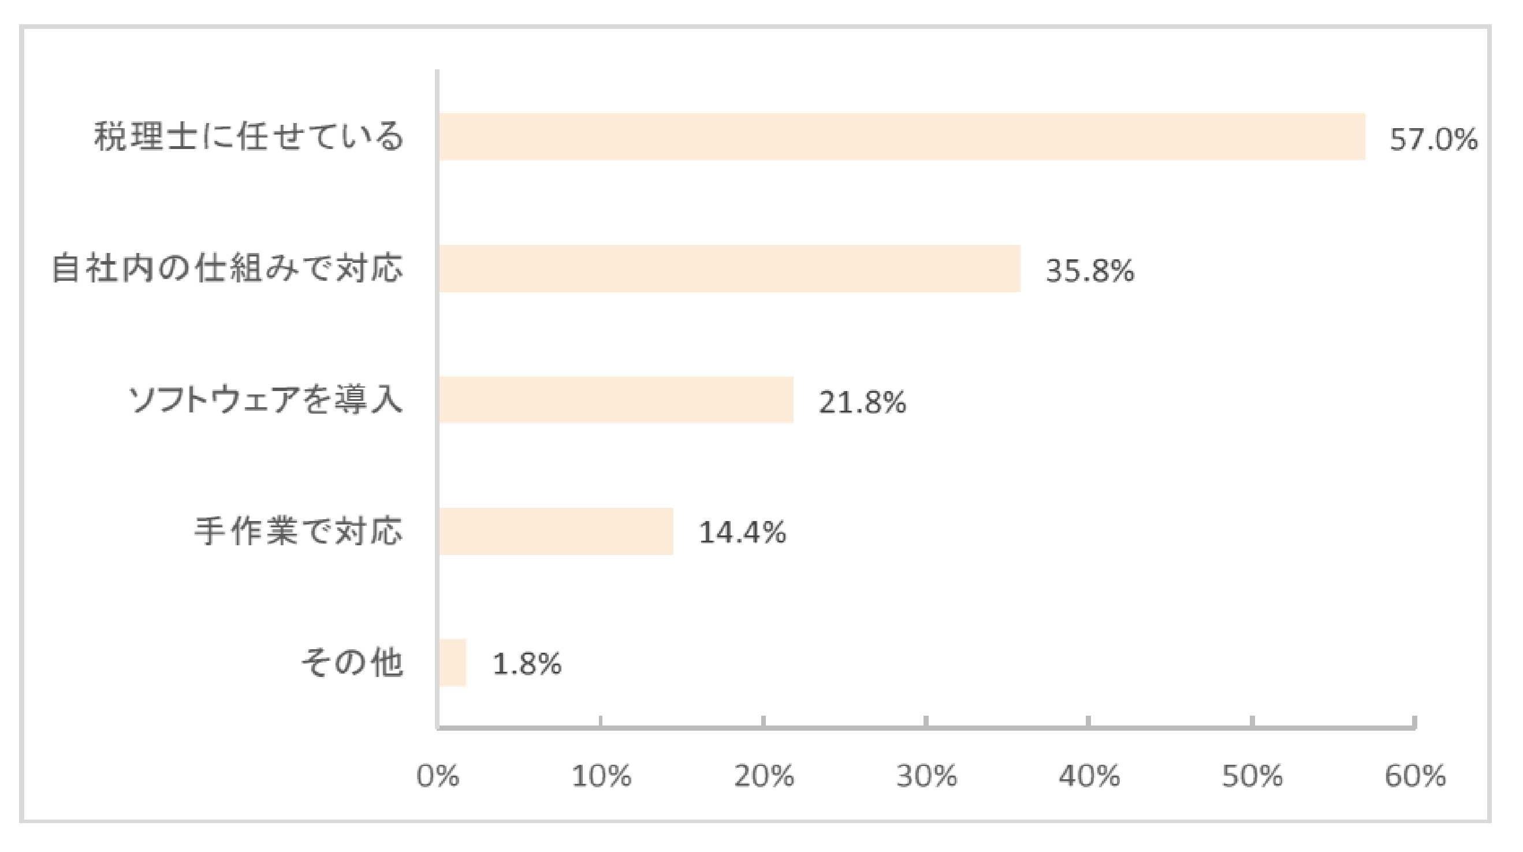Click the 57.0% data label
The image size is (1523, 852).
pyautogui.click(x=1433, y=140)
